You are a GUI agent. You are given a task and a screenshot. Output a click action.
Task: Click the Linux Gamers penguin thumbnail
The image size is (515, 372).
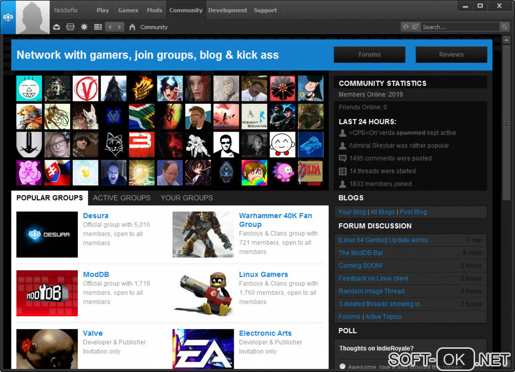click(x=203, y=293)
